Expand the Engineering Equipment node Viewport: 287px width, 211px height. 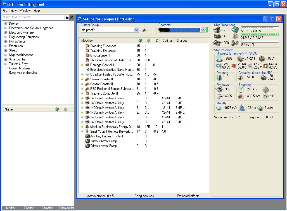(x=6, y=37)
